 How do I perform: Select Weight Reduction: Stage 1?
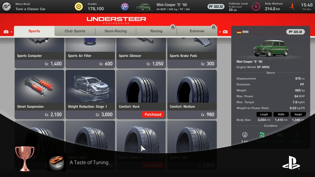90,94
